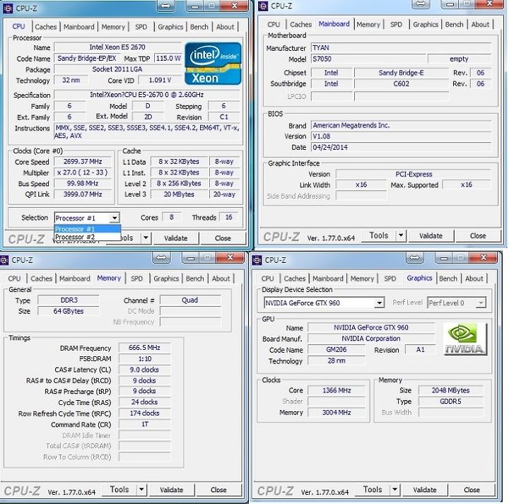This screenshot has height=504, width=509.
Task: Click the 20 MBytes Level 3 cache value
Action: [x=179, y=194]
